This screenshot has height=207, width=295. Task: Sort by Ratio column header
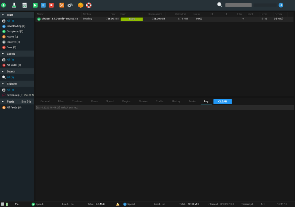(196, 14)
